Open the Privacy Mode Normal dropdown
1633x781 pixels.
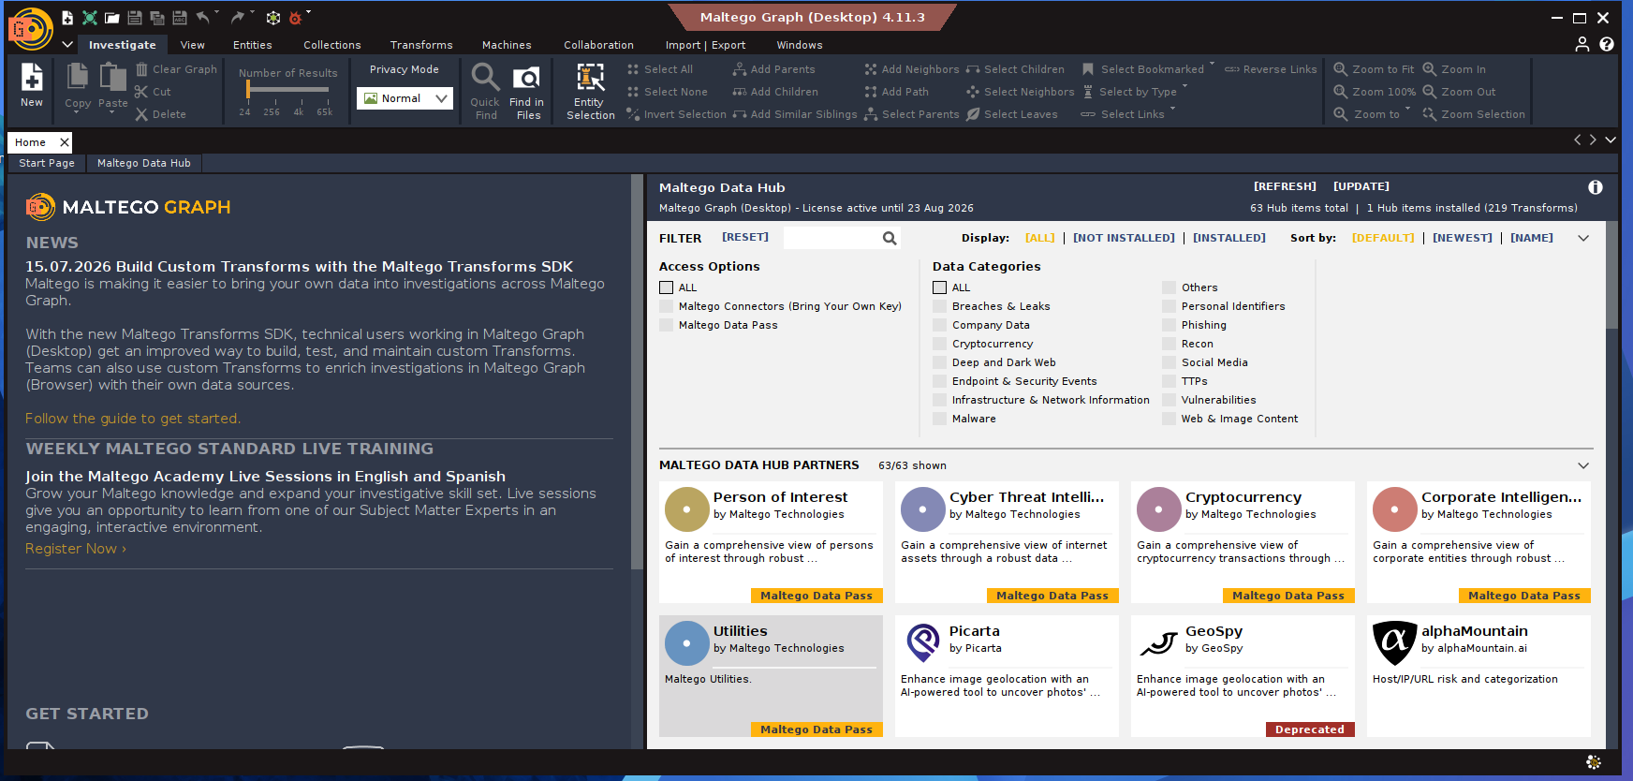pos(405,98)
